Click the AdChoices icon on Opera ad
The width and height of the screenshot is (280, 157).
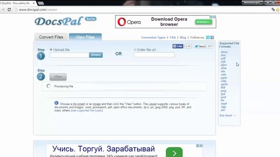tap(211, 17)
